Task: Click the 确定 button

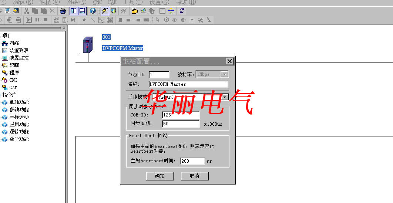Action: (160, 176)
